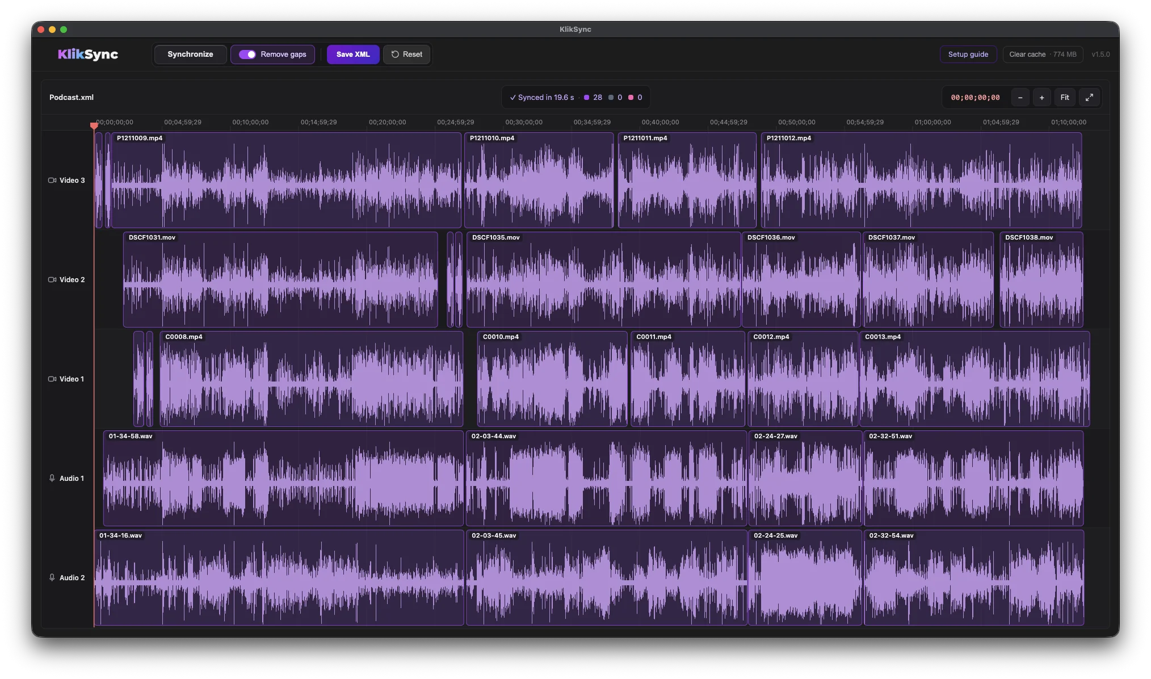This screenshot has width=1151, height=679.
Task: Select audio clip 02-24-27.wav
Action: (x=805, y=479)
